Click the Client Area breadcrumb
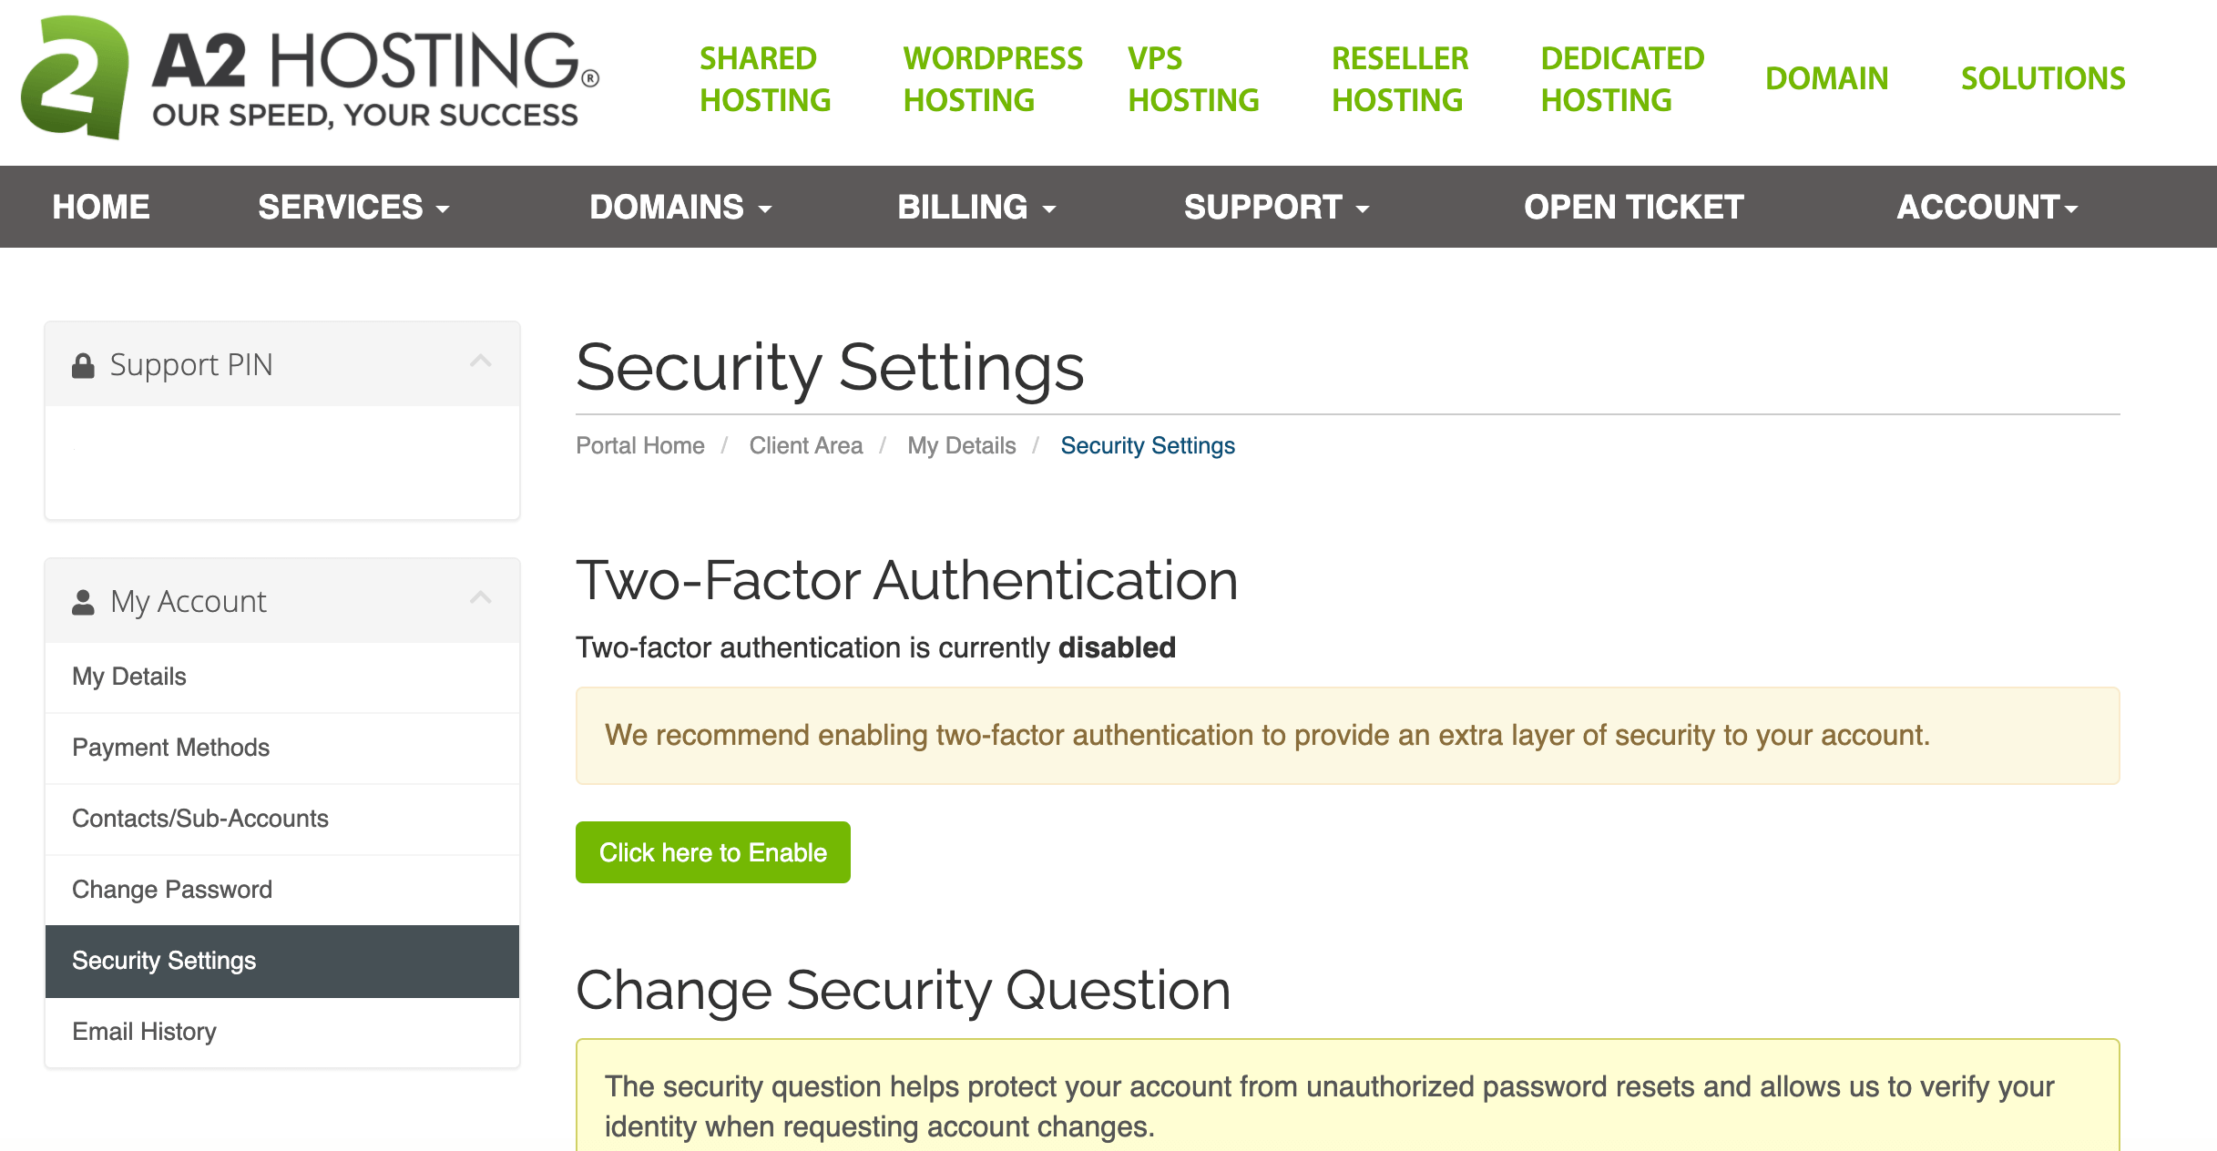 pos(805,445)
